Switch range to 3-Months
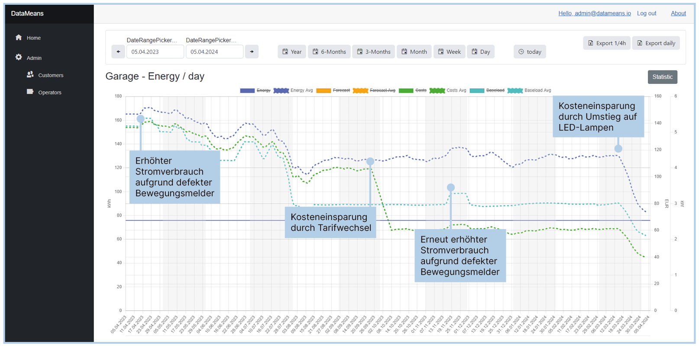 pos(373,52)
